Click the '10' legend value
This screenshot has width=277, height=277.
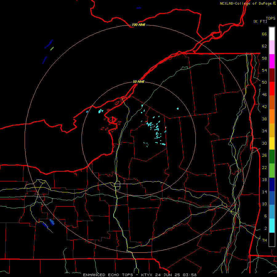pyautogui.click(x=264, y=204)
